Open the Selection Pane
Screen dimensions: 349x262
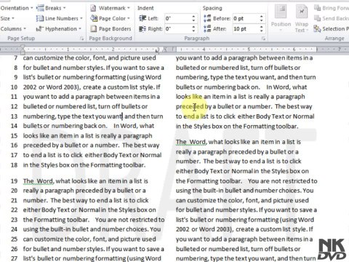(x=331, y=28)
